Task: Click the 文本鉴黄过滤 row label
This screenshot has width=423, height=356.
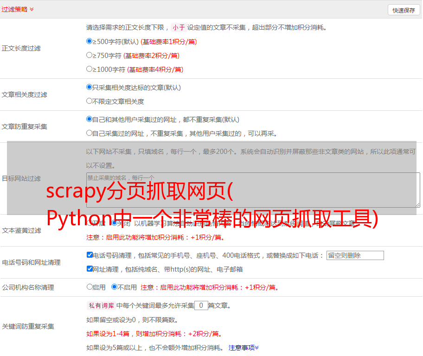Action: [22, 230]
